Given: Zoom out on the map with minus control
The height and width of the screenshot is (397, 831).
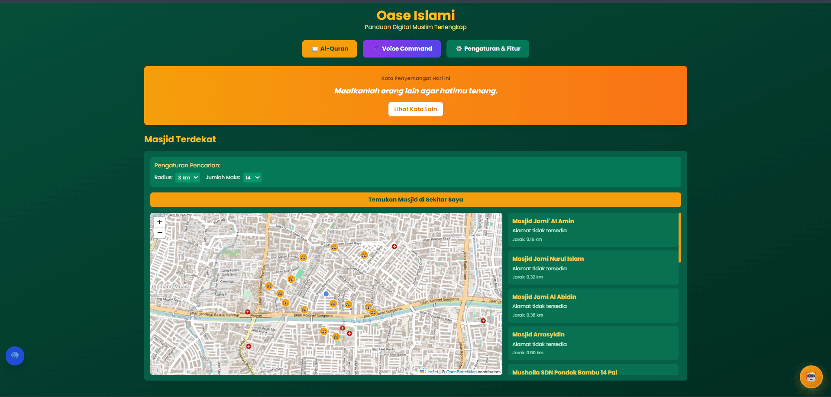Looking at the screenshot, I should click(x=159, y=233).
